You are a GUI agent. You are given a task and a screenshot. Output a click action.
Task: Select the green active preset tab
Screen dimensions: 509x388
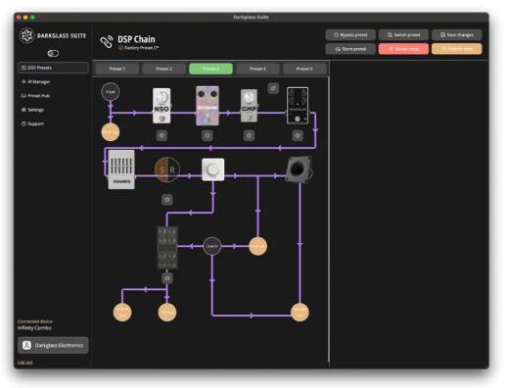click(x=210, y=69)
